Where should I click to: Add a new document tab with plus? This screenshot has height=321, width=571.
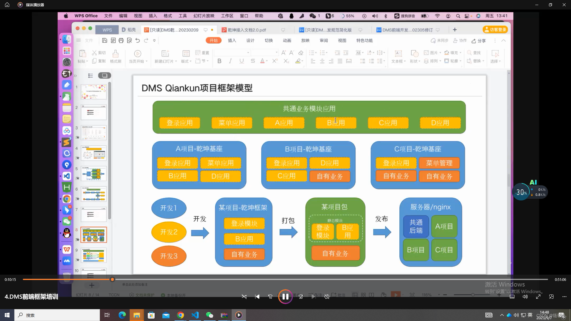point(455,30)
